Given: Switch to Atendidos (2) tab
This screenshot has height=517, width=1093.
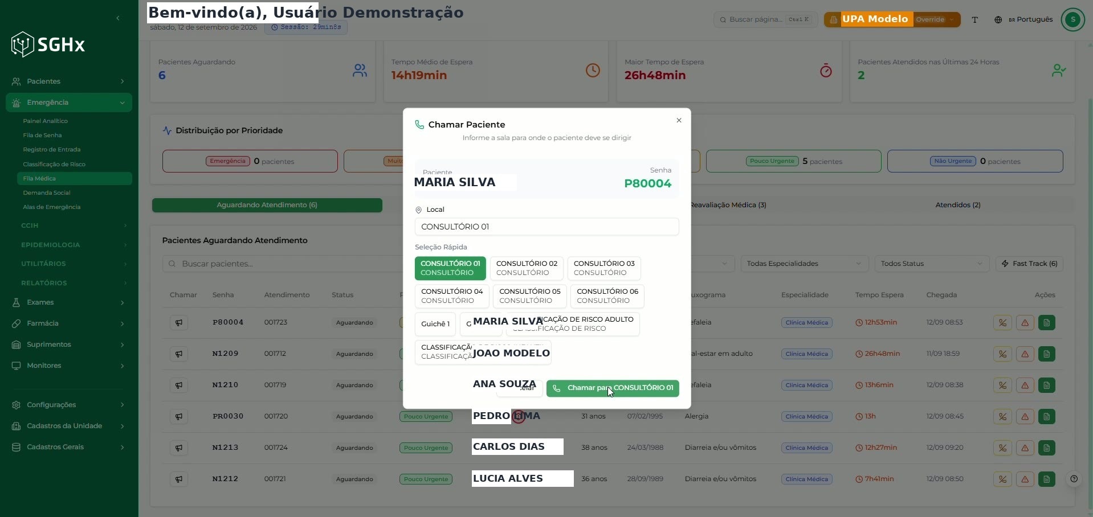Looking at the screenshot, I should 957,205.
